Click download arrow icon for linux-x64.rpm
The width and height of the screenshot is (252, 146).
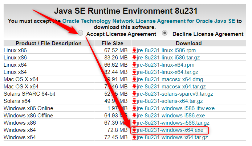point(134,65)
